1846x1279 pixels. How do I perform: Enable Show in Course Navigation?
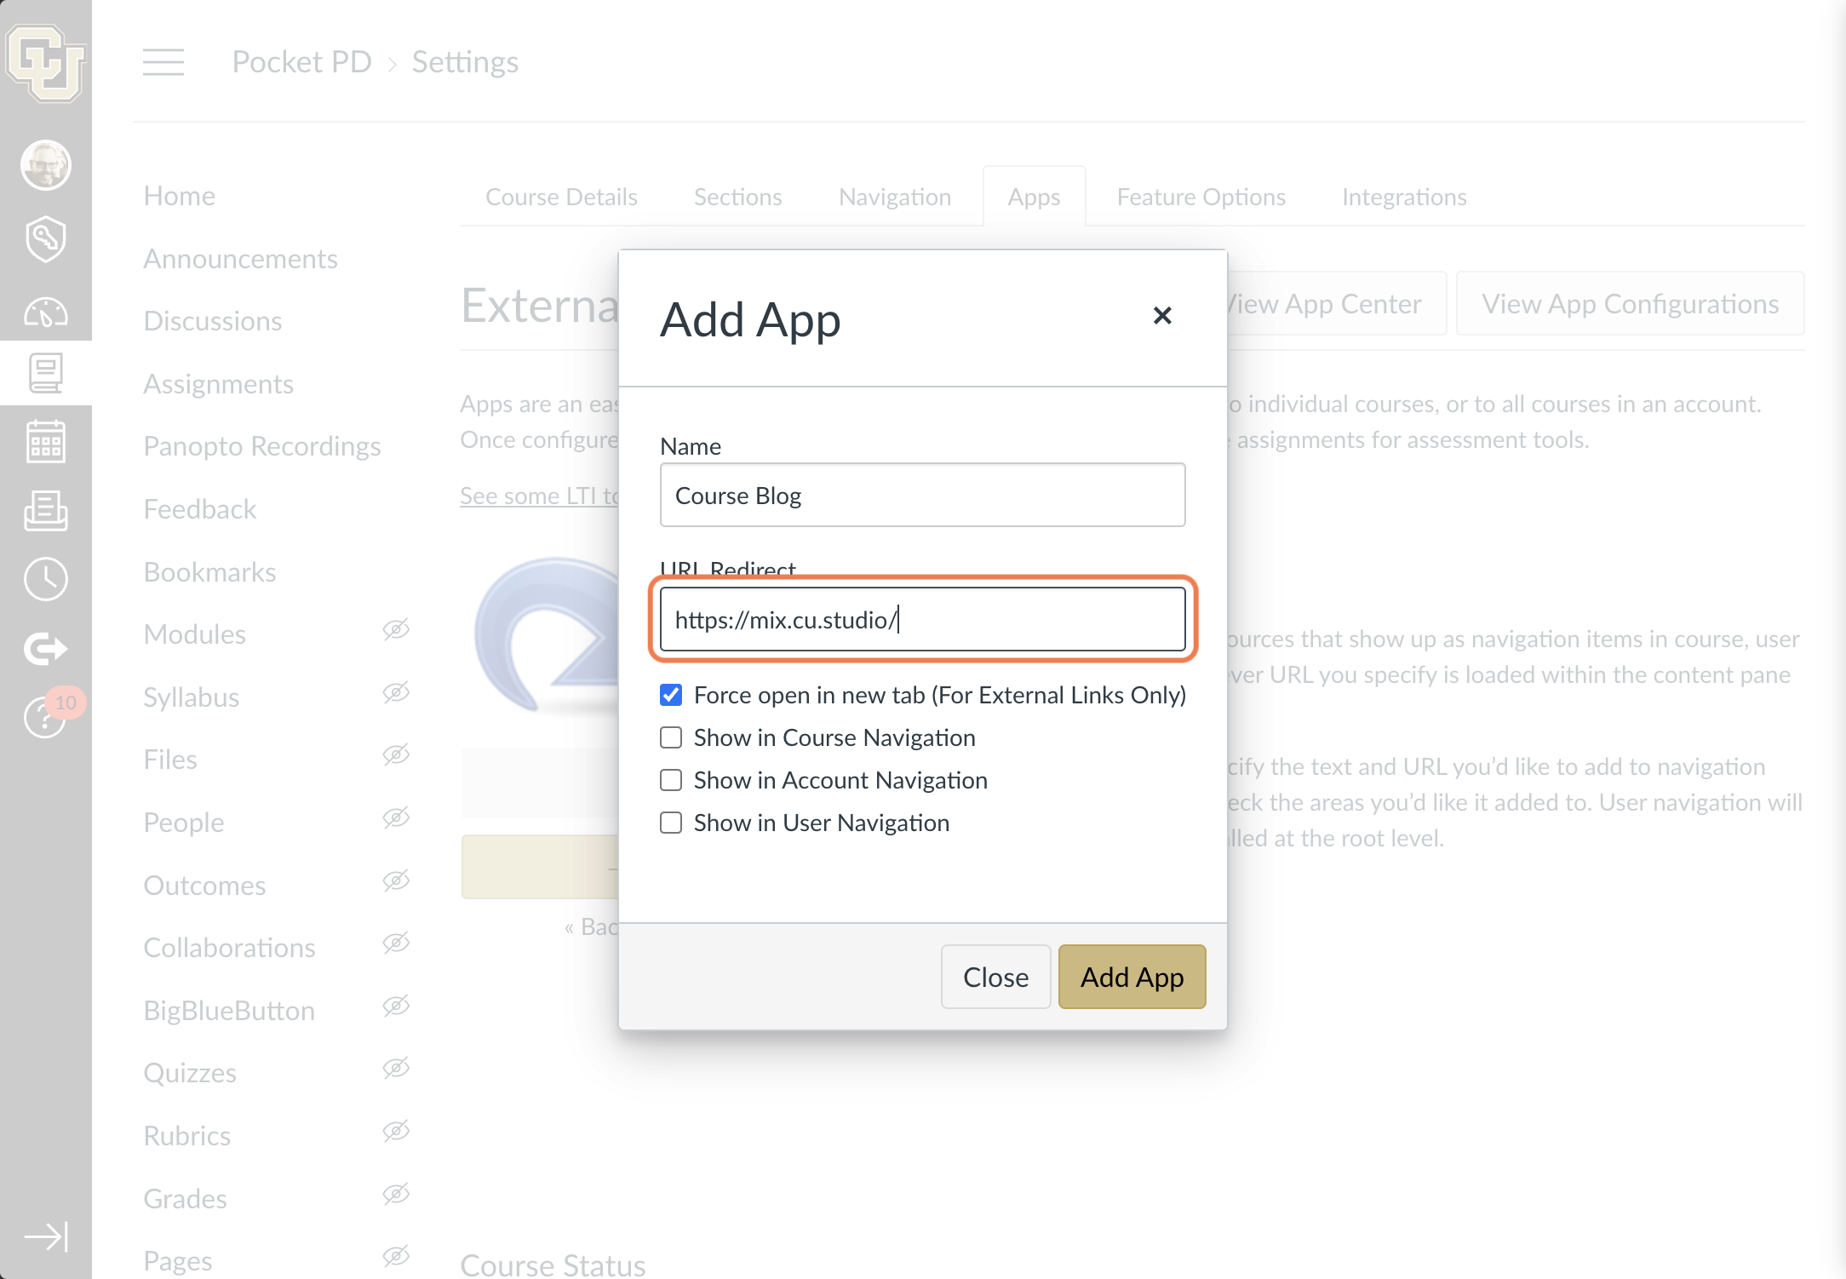671,737
